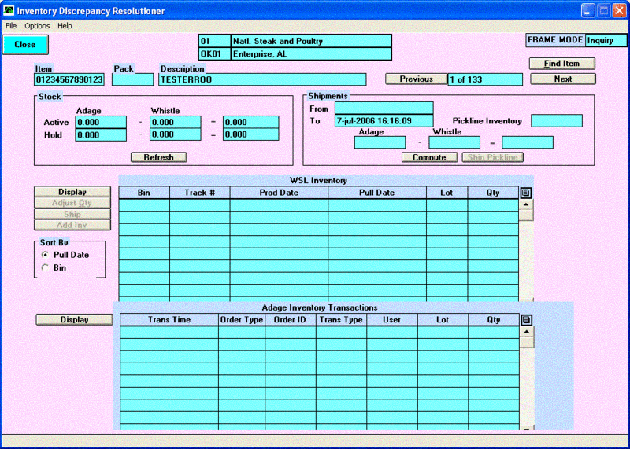This screenshot has height=449, width=630.
Task: Click the Hold Adage stock field
Action: [101, 134]
